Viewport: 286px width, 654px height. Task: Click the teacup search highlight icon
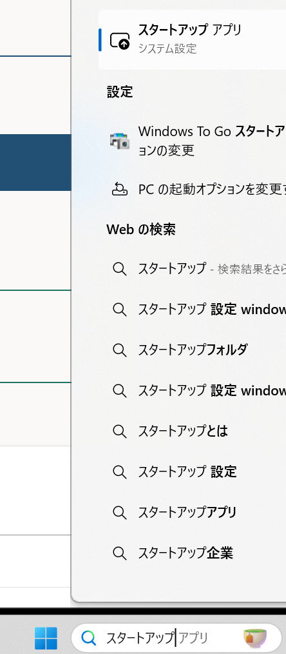coord(255,638)
